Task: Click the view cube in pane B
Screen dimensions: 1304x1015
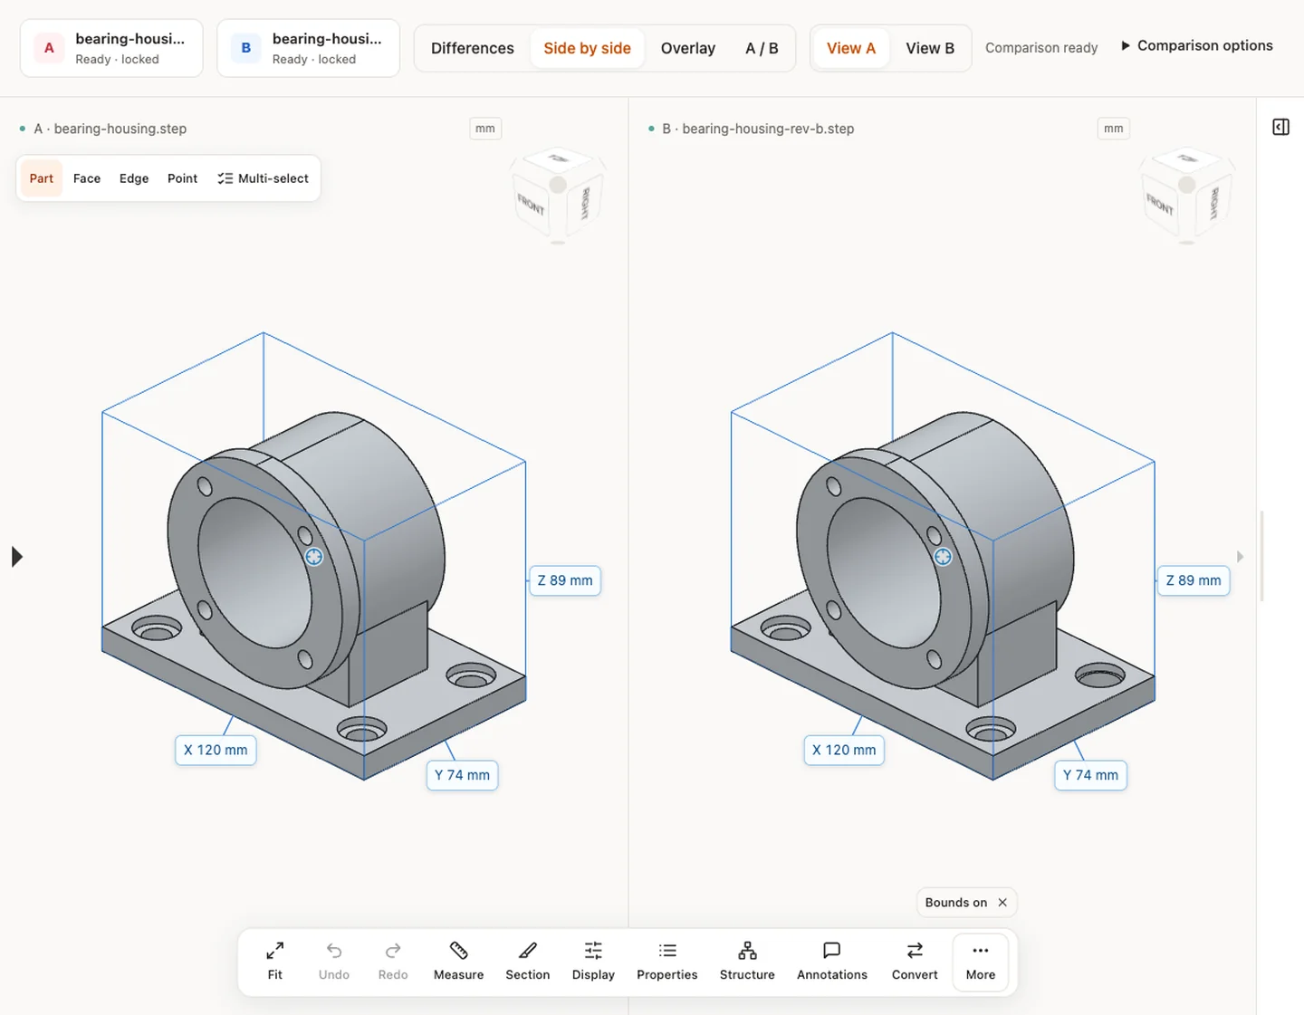Action: pyautogui.click(x=1187, y=196)
